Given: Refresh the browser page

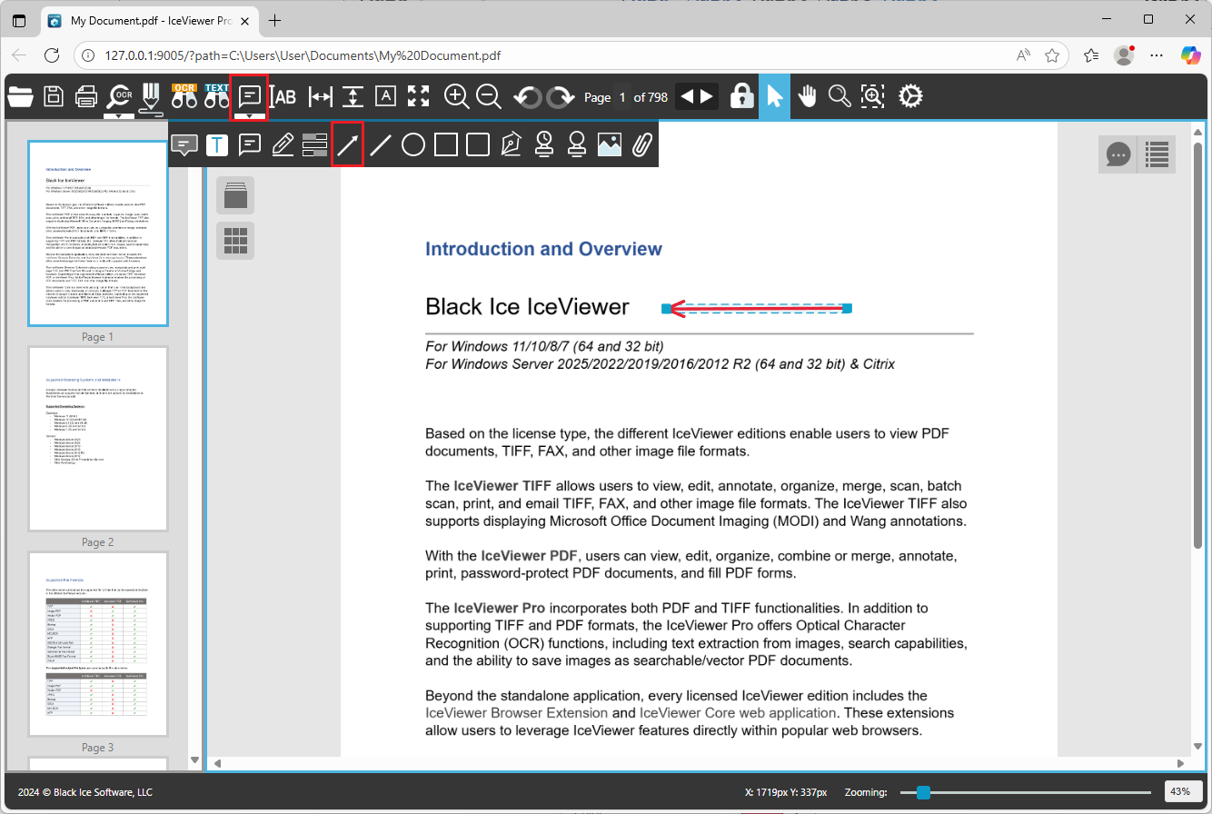Looking at the screenshot, I should [x=52, y=55].
